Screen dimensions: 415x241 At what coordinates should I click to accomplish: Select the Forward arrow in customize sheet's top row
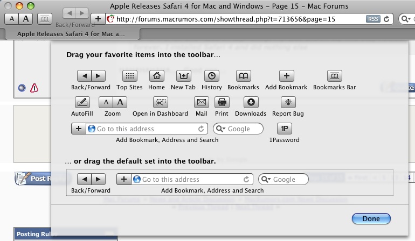click(98, 76)
